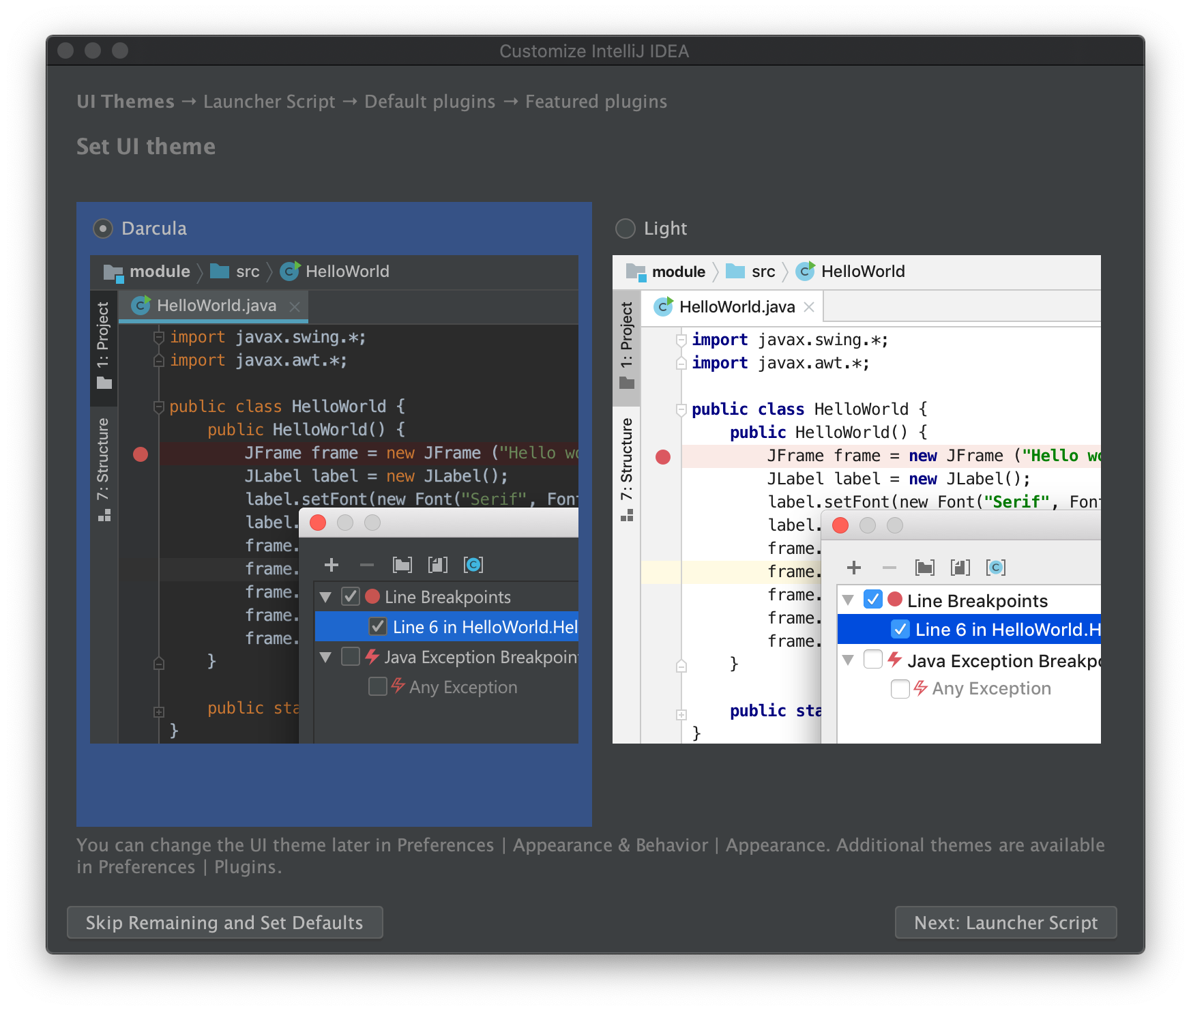
Task: Open the 7: Structure side tab in Light preview
Action: [626, 470]
